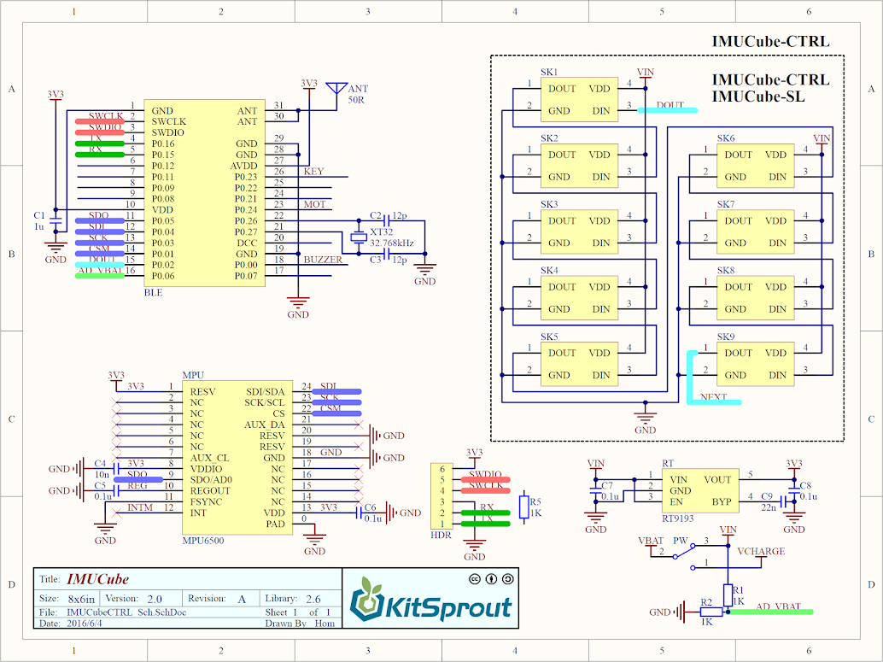Click the KEY net label
883x662 pixels.
(x=313, y=172)
